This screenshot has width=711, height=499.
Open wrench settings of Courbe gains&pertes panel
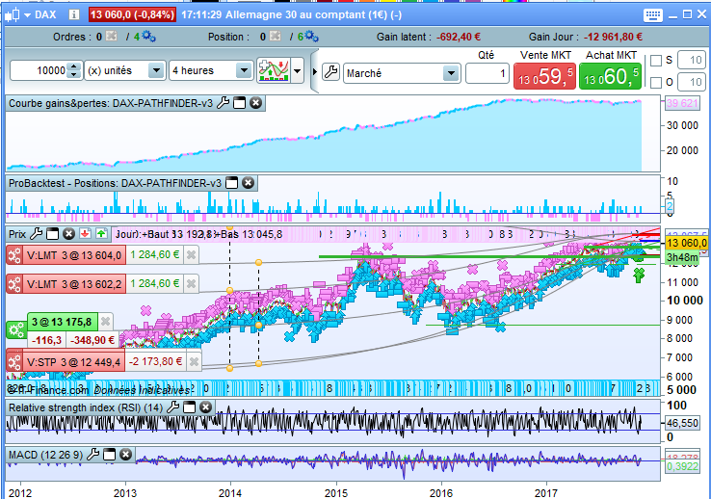(223, 103)
